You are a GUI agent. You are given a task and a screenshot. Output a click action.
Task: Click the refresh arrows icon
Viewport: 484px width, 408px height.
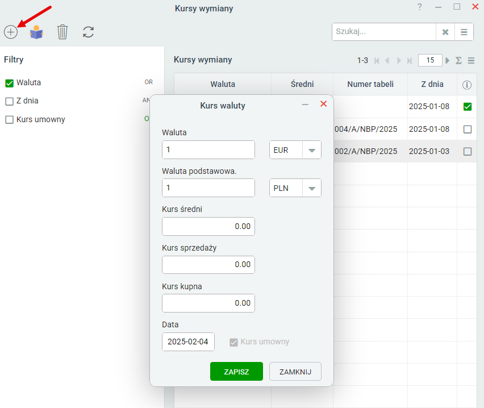tap(88, 32)
